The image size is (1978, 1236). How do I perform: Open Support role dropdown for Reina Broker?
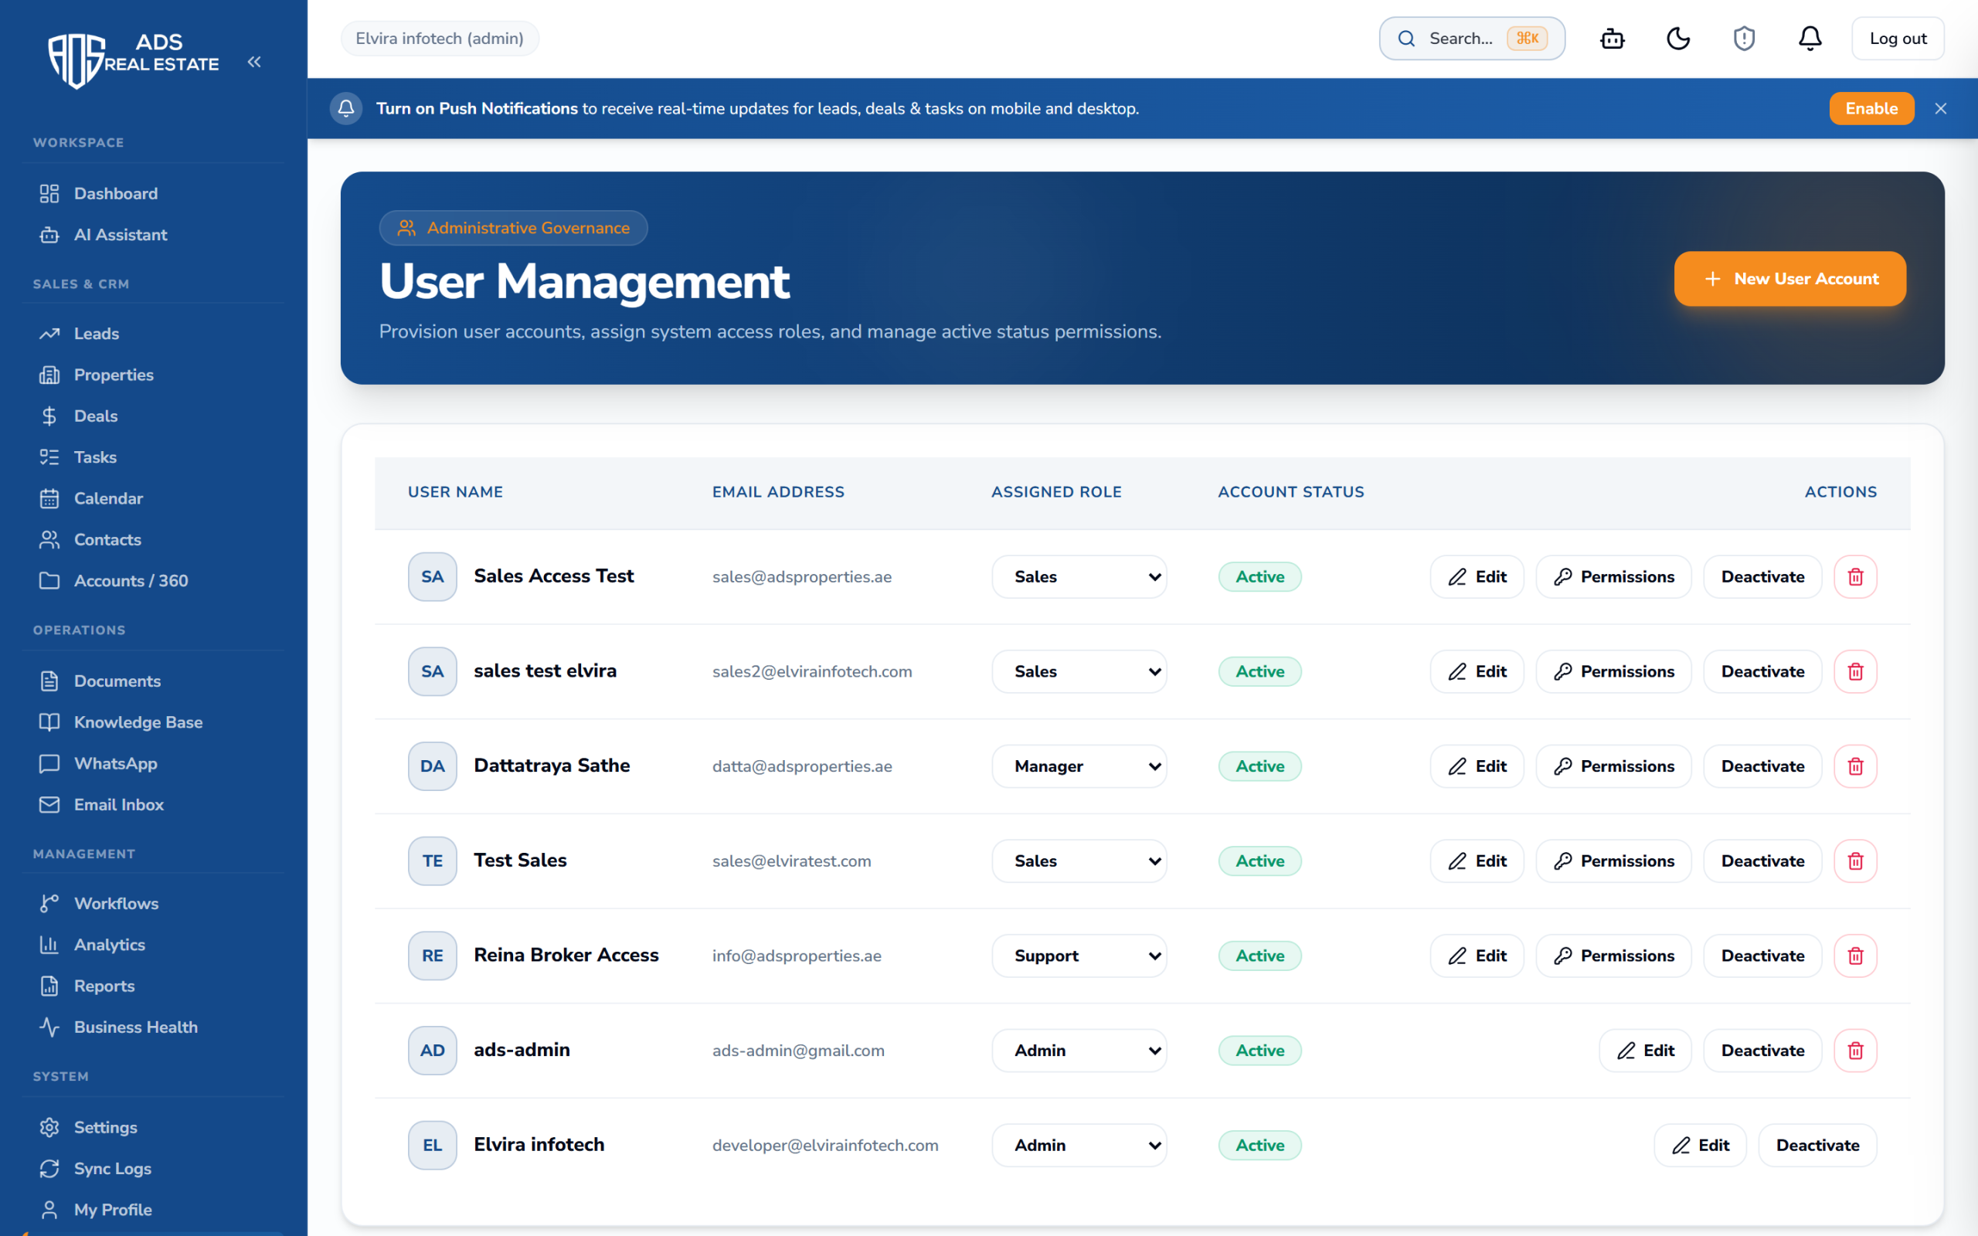coord(1079,956)
